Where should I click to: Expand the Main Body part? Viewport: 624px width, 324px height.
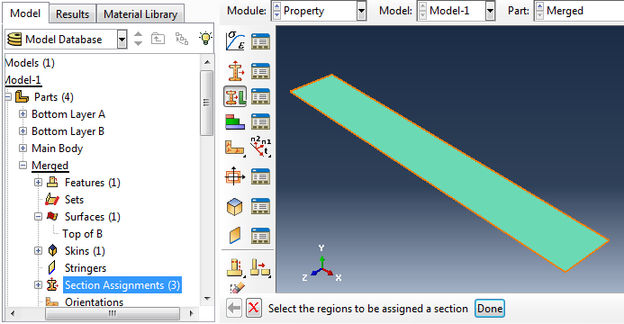click(x=23, y=148)
